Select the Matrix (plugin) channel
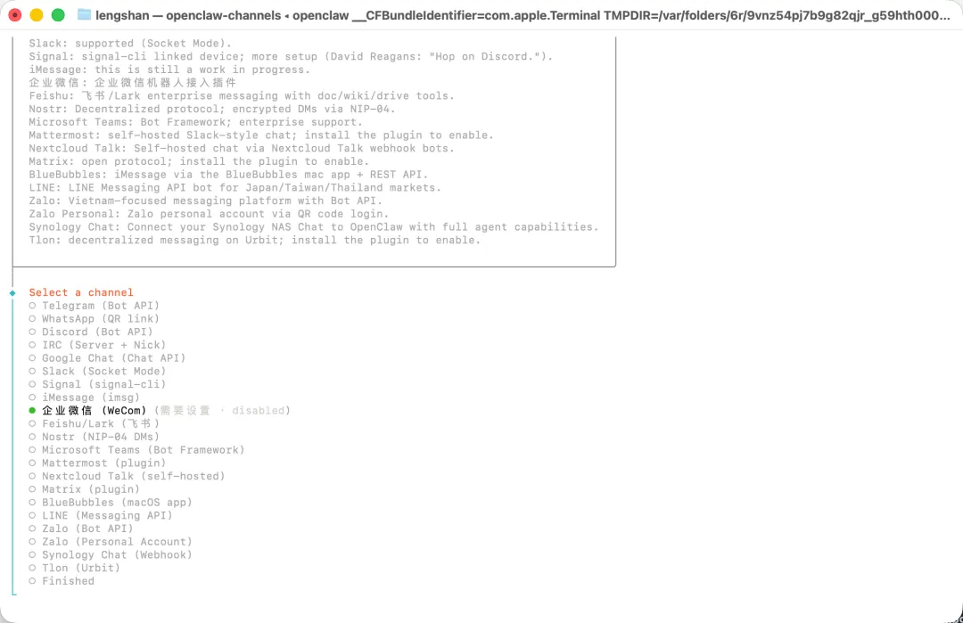Image resolution: width=963 pixels, height=623 pixels. point(84,489)
